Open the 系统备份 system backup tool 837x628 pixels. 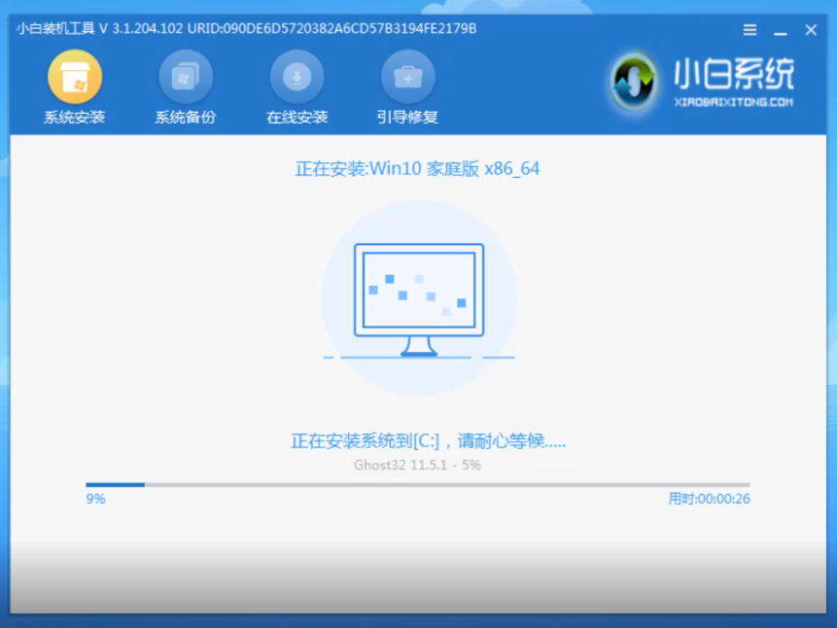(185, 86)
